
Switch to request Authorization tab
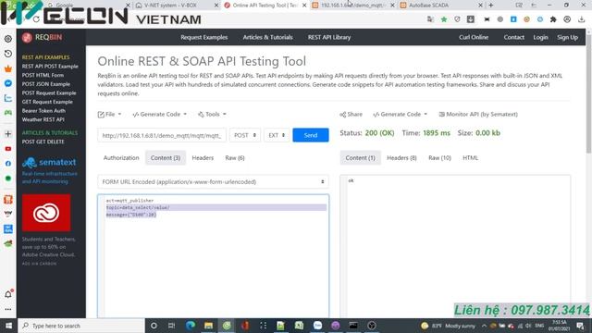[x=121, y=158]
